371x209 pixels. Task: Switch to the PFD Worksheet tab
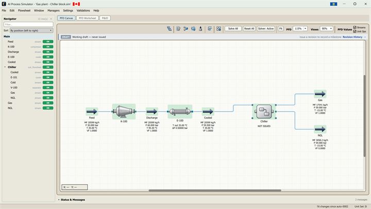click(87, 18)
